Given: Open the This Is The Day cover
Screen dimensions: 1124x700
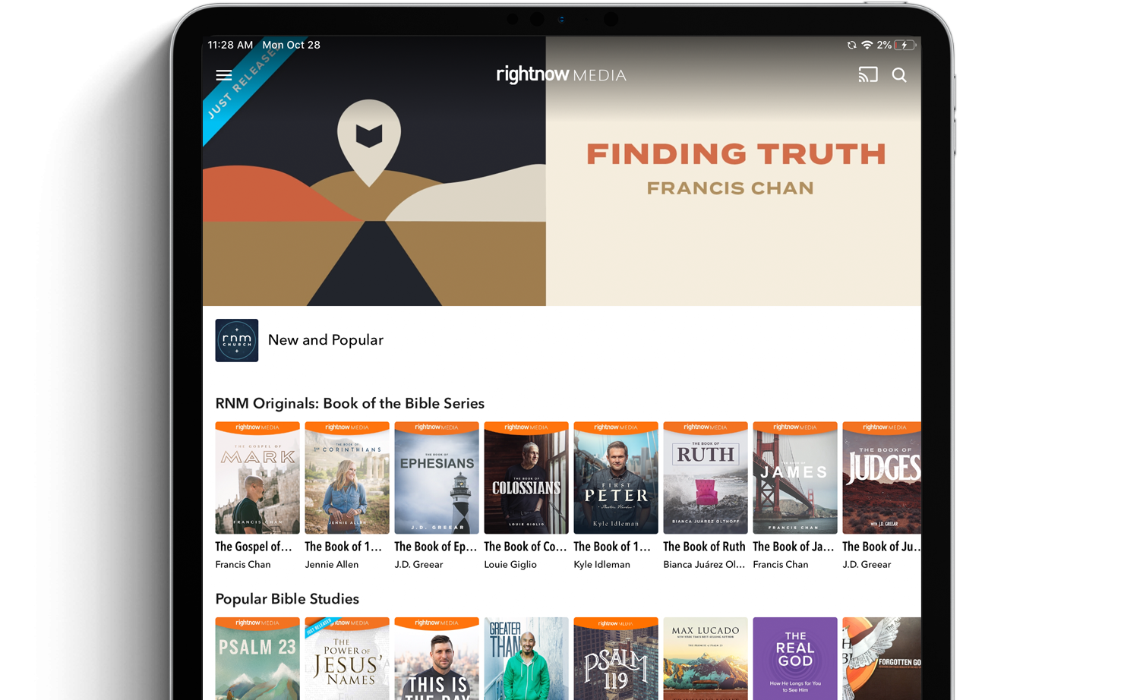Looking at the screenshot, I should (x=437, y=658).
